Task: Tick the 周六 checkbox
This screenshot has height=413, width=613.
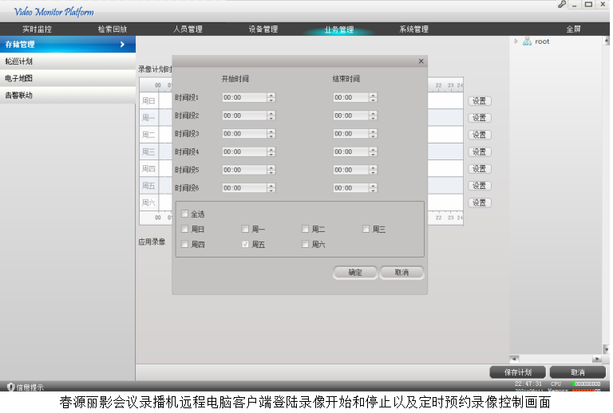Action: point(306,245)
